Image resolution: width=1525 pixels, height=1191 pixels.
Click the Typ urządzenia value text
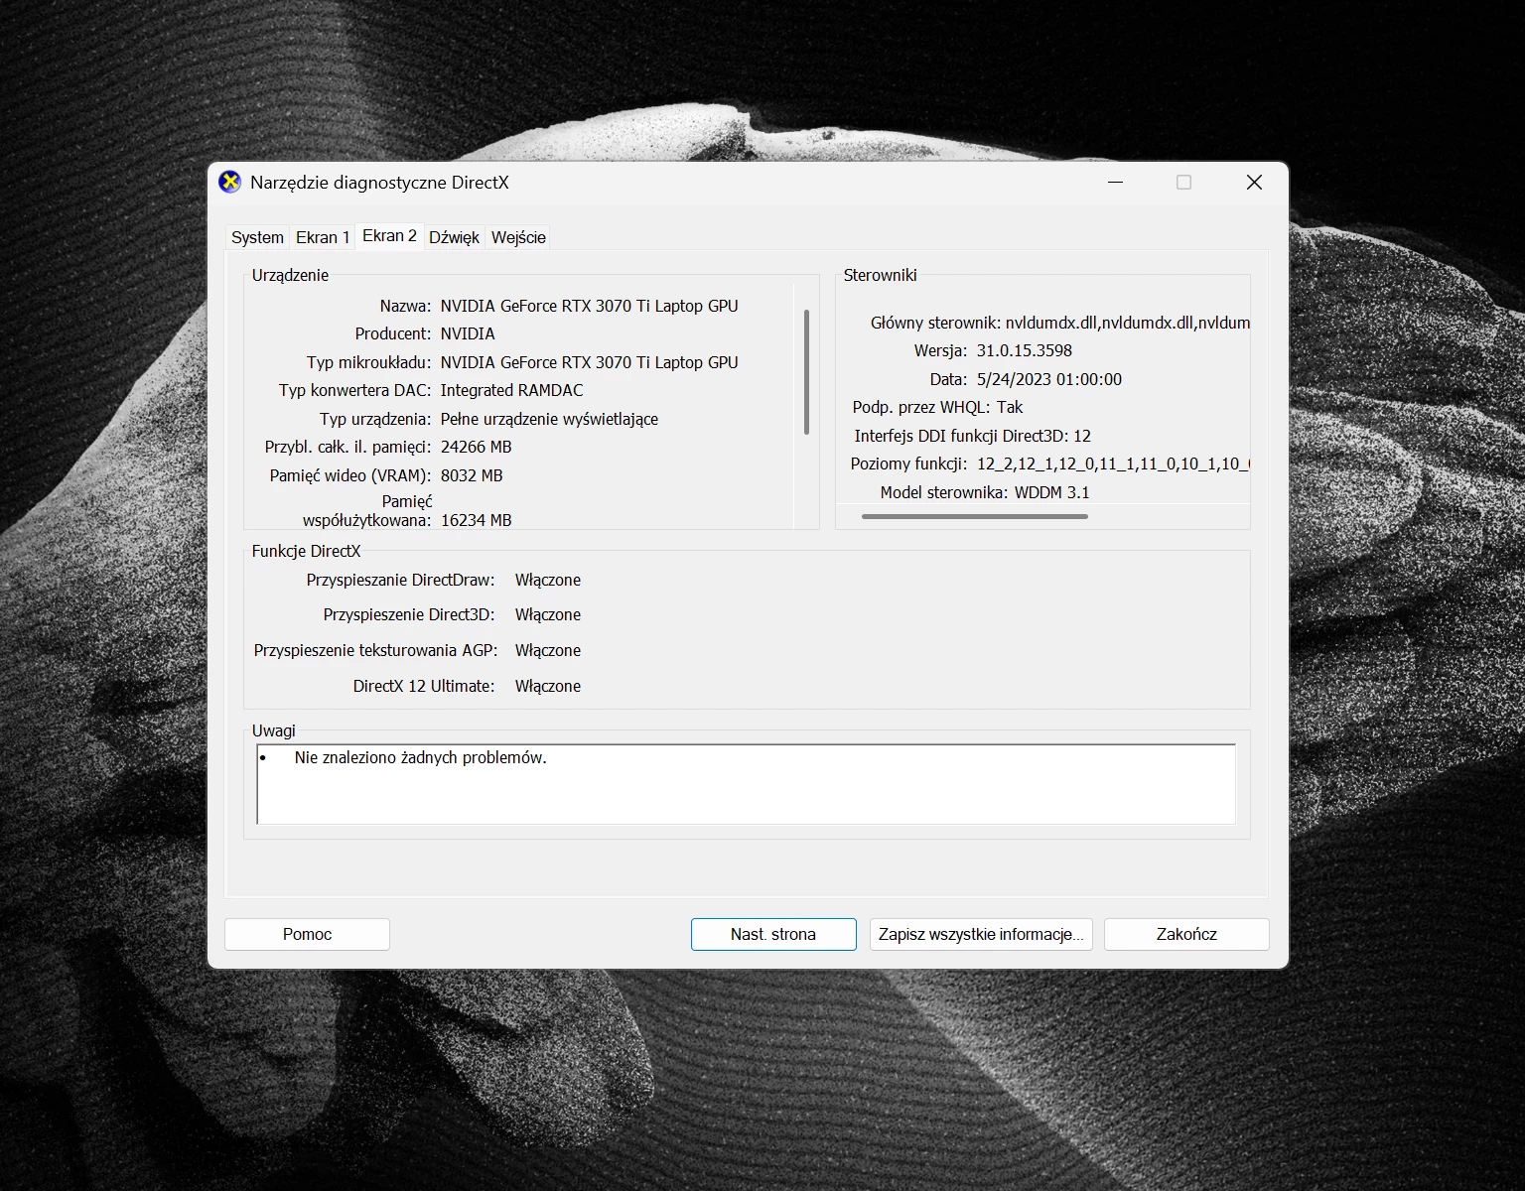549,419
